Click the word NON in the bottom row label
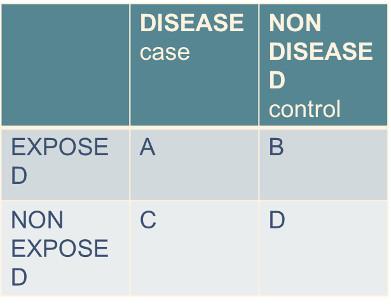 point(38,221)
